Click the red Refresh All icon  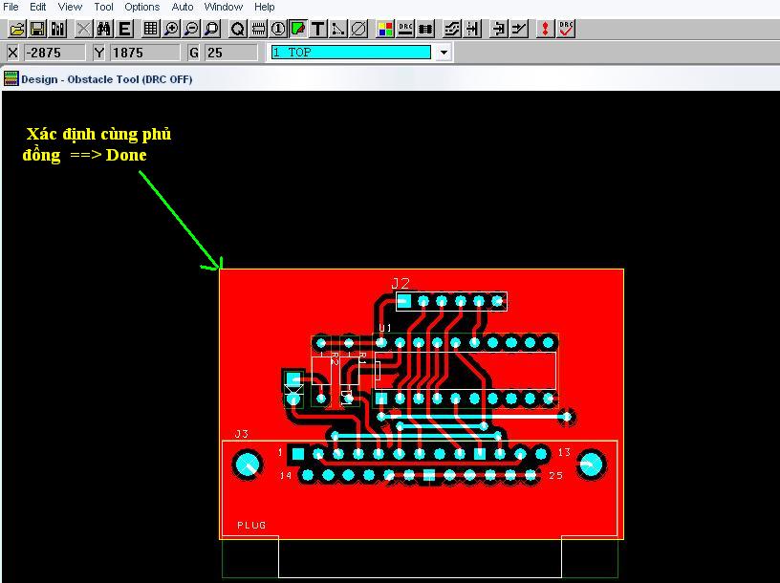pos(545,30)
